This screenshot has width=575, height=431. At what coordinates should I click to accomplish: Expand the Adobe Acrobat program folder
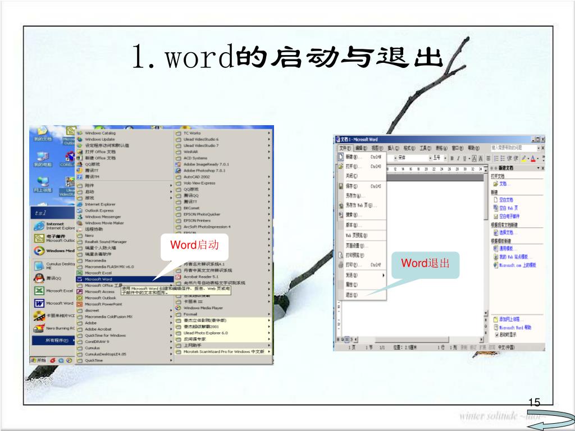click(x=124, y=329)
